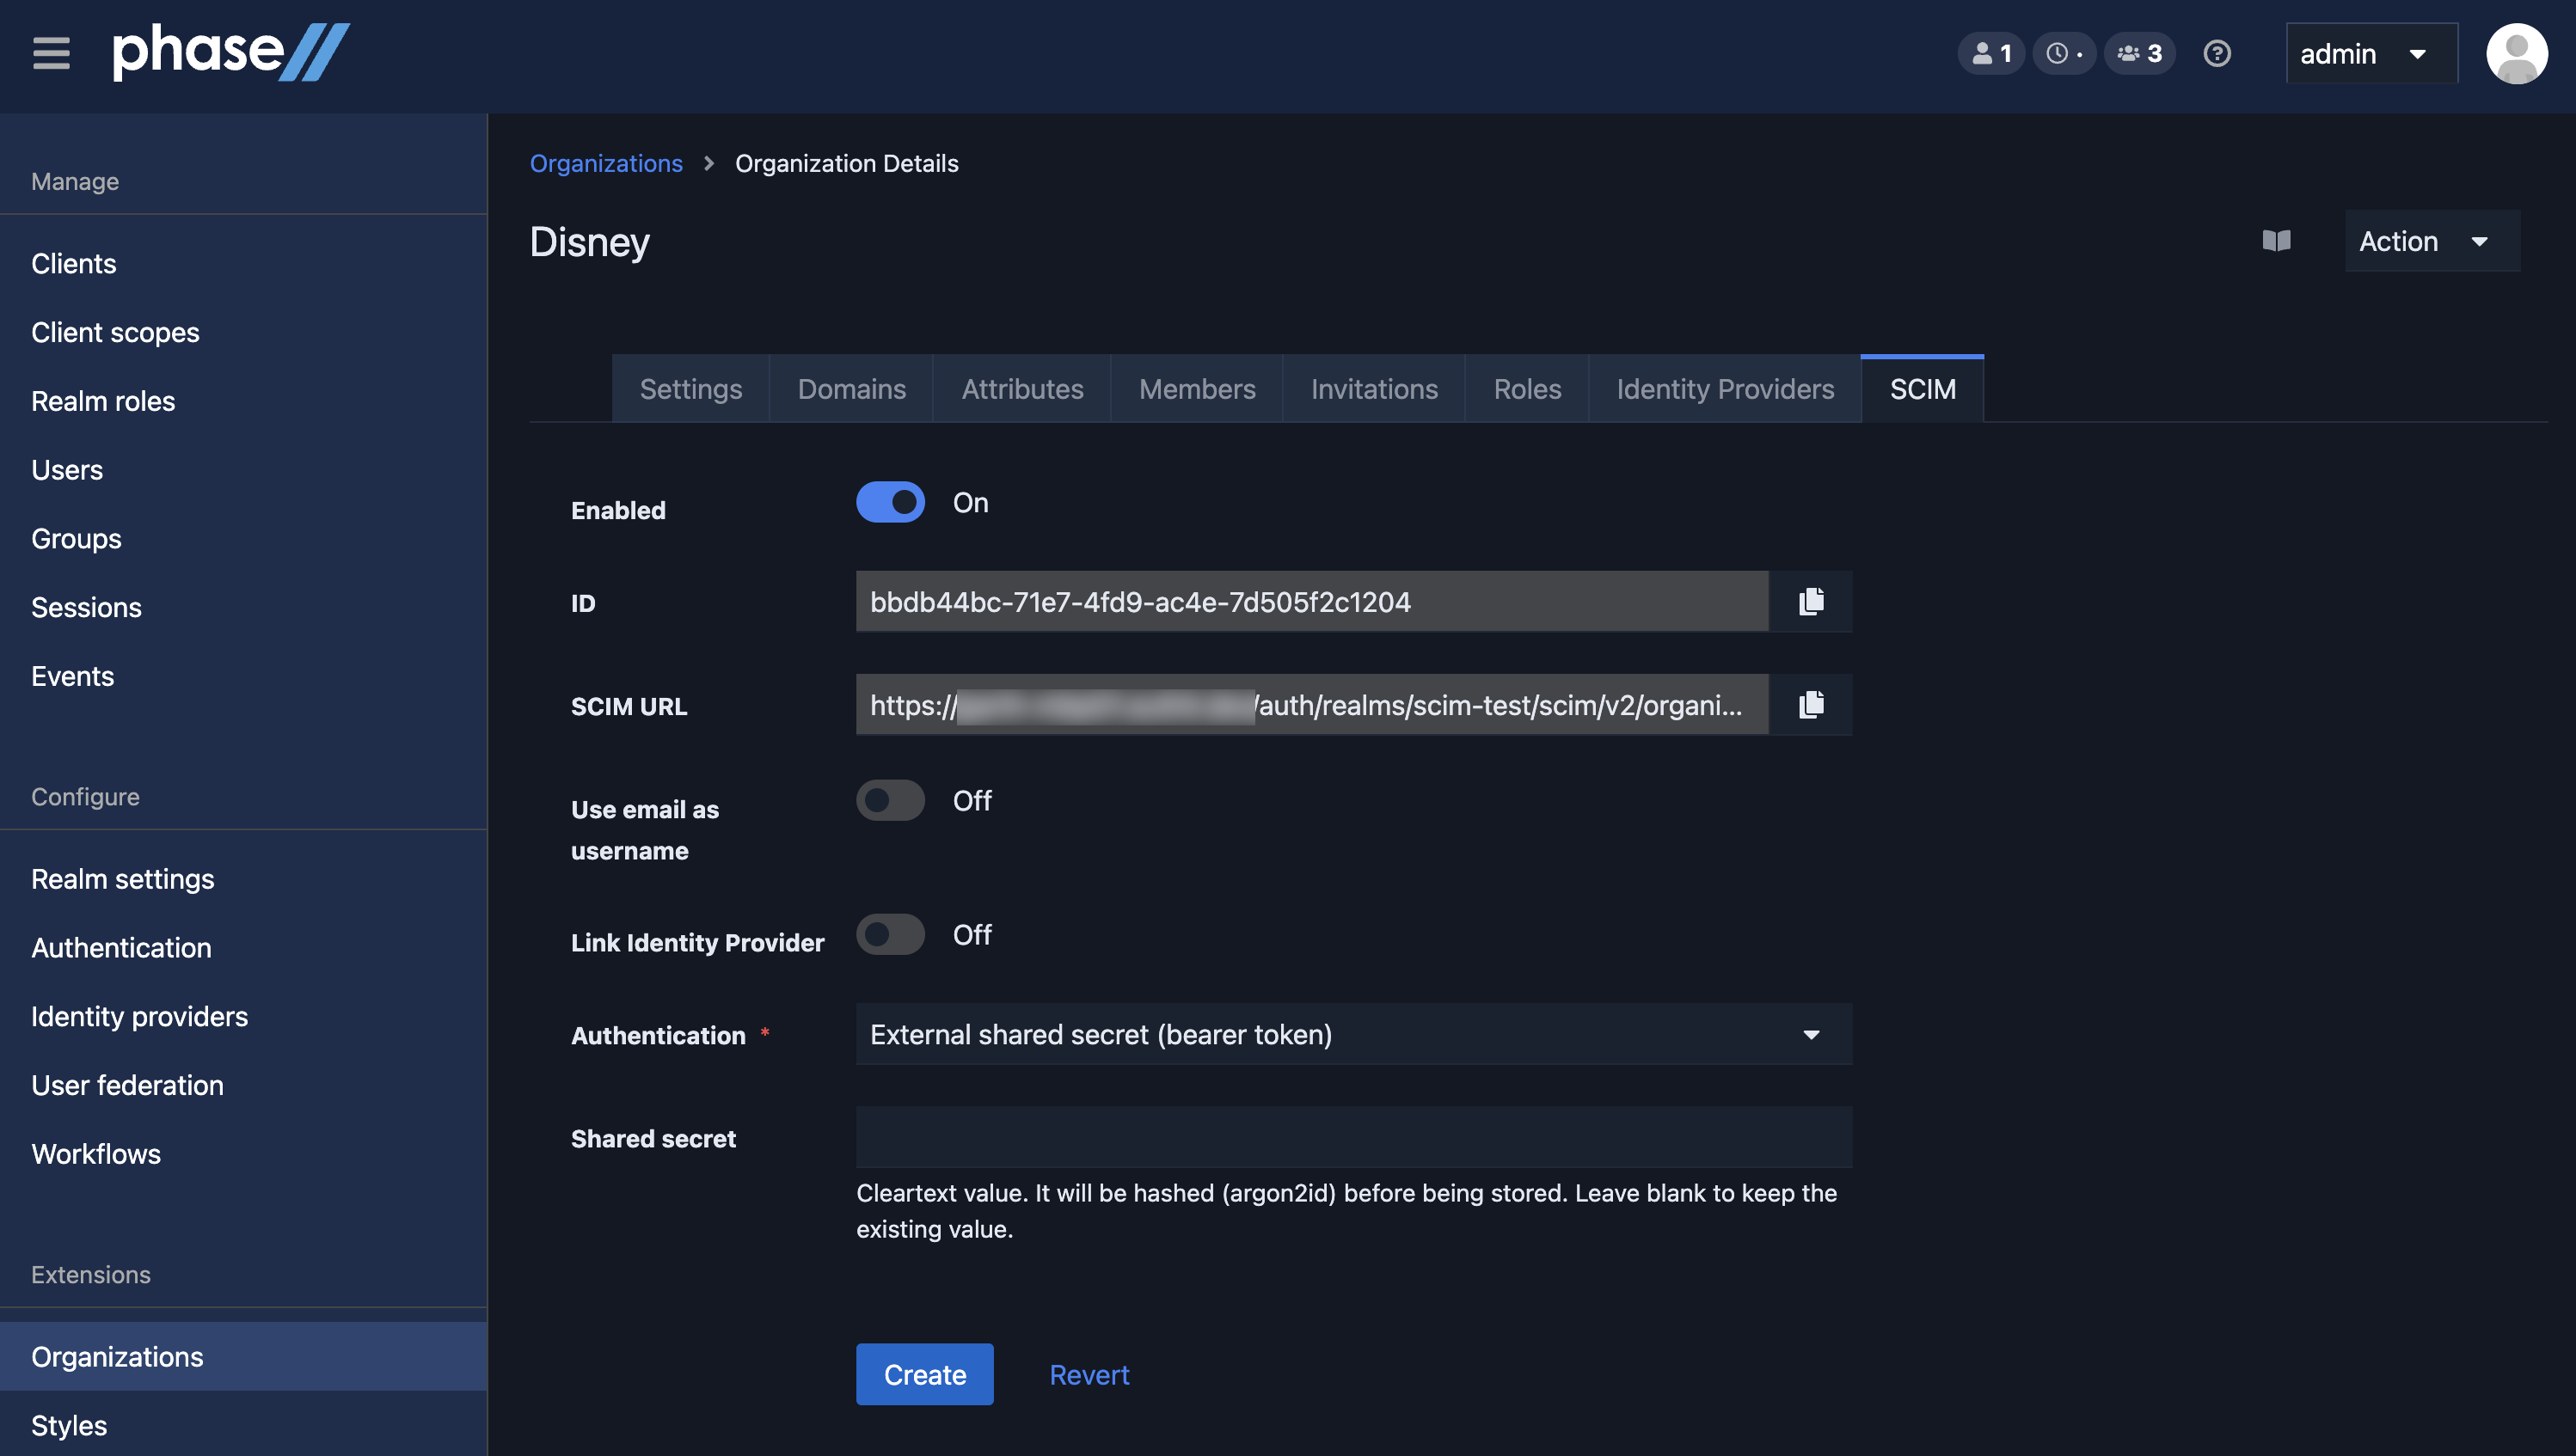Open the single-user count badge
Viewport: 2576px width, 1456px height.
[1990, 53]
